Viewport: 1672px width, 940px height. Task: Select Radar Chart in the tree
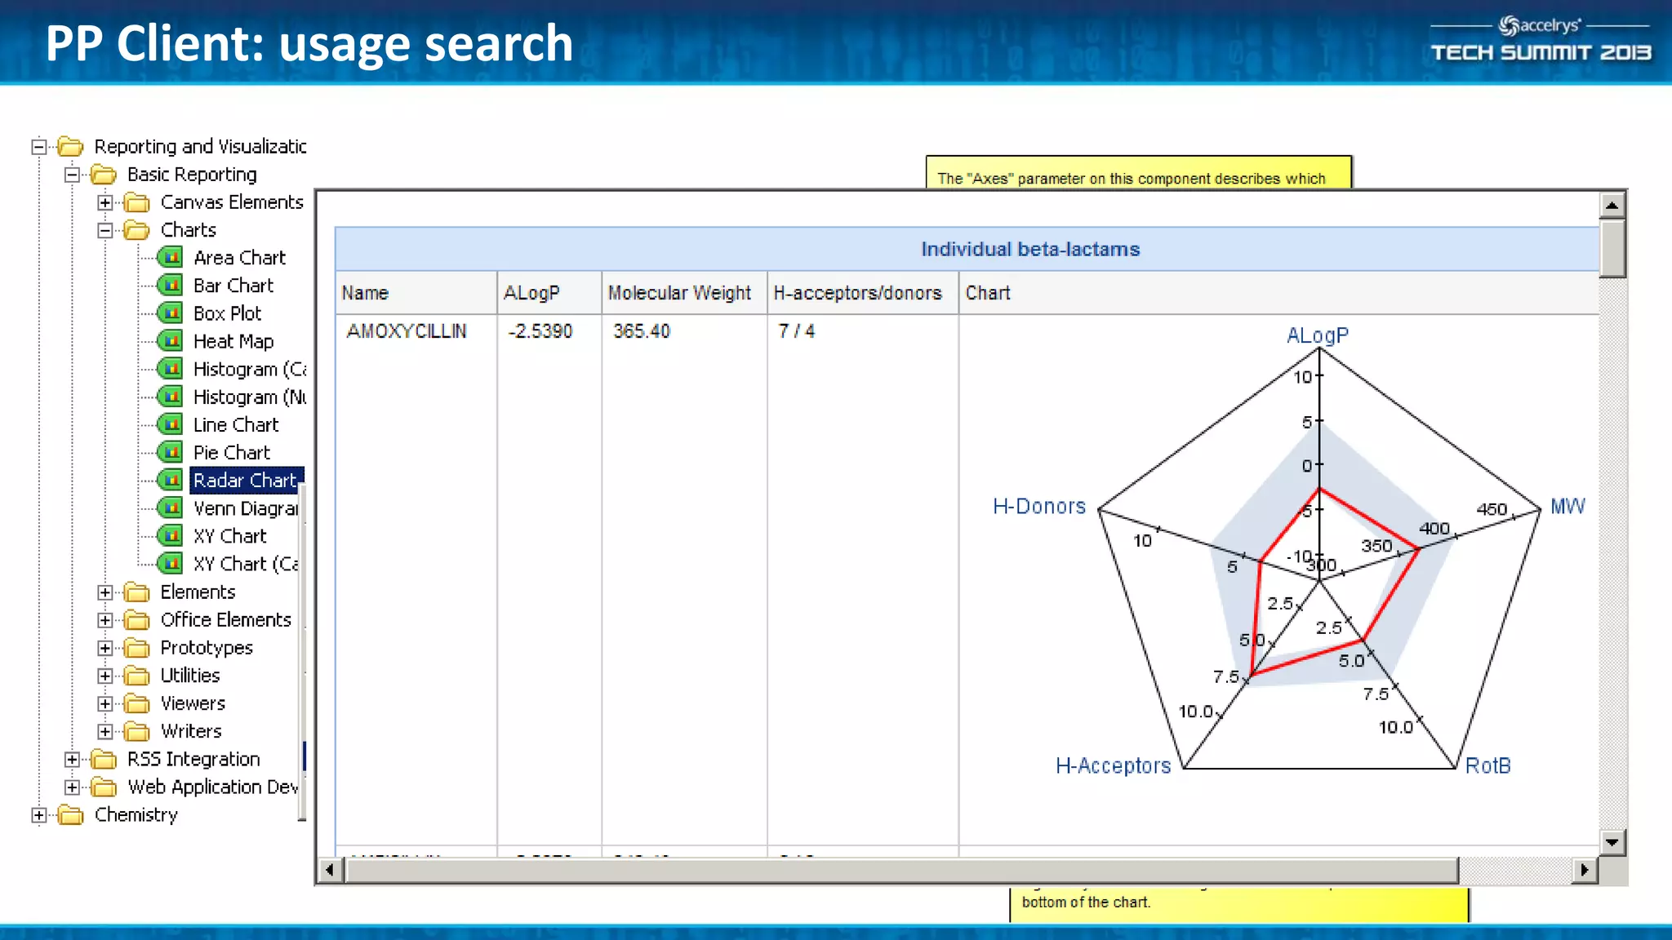[x=247, y=481]
